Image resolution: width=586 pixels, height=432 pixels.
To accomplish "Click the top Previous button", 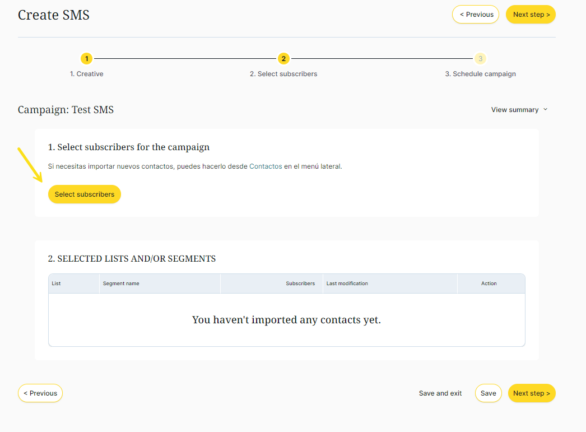I will (x=476, y=15).
